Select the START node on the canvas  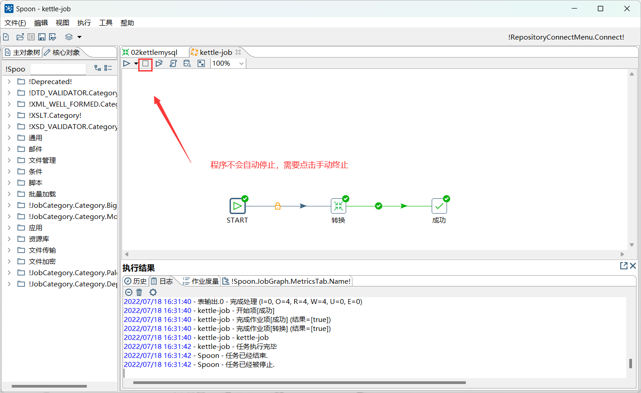237,206
